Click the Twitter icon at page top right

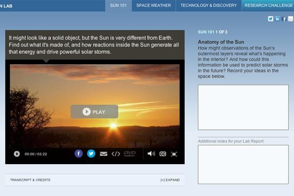(x=270, y=19)
